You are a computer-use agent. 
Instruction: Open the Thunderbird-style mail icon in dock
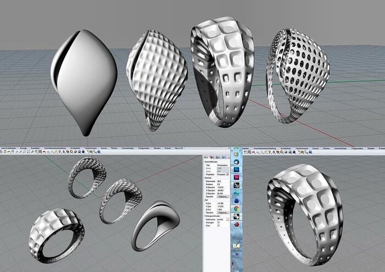coord(237,162)
